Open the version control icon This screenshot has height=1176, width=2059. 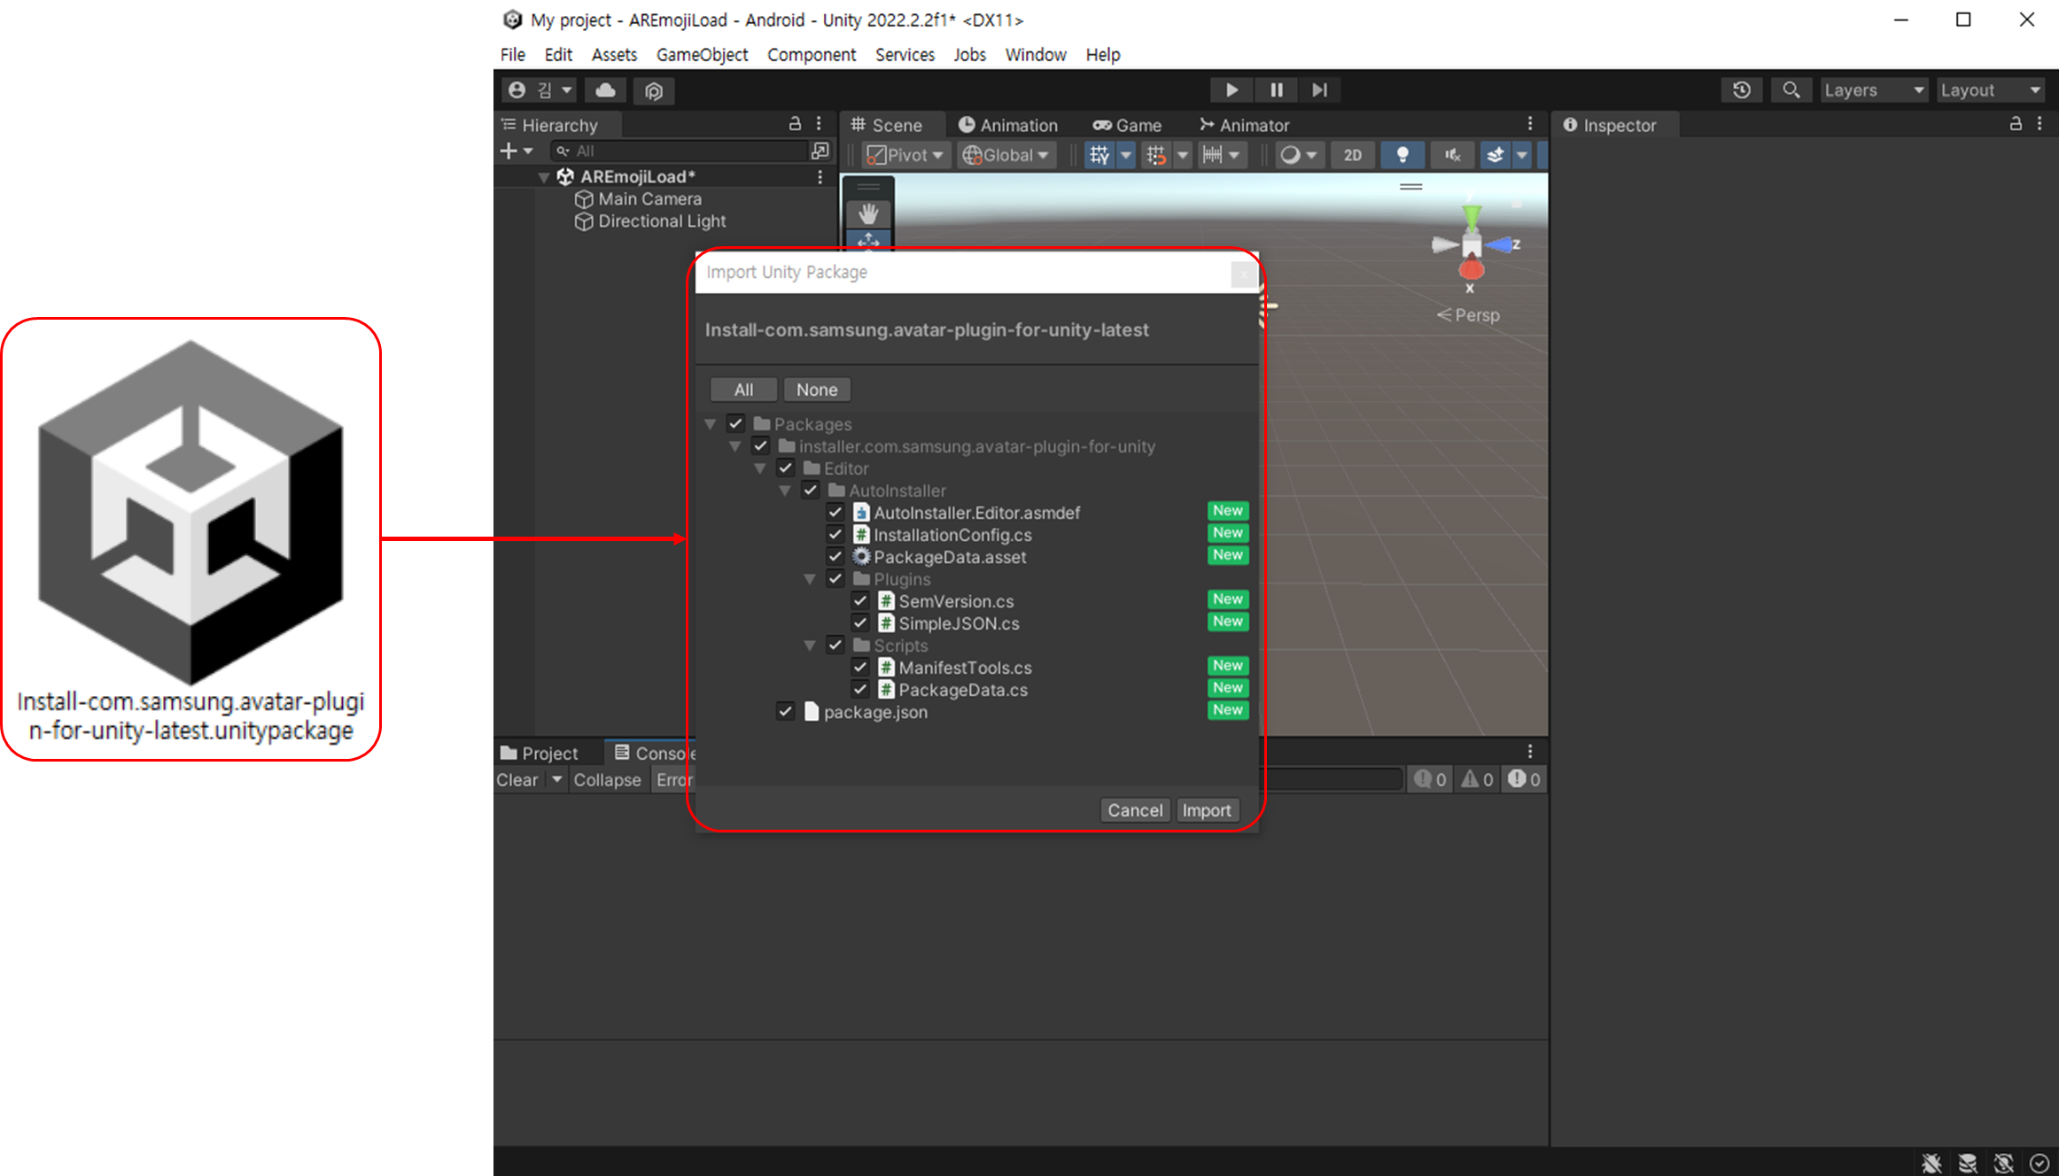click(x=654, y=90)
